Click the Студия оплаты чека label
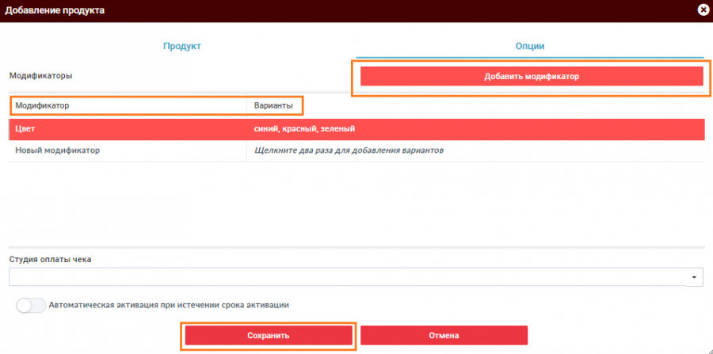 click(50, 260)
